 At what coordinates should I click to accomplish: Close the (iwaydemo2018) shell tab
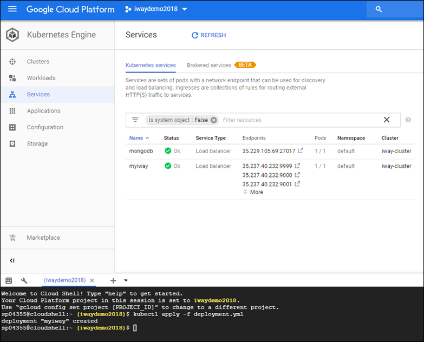[92, 281]
